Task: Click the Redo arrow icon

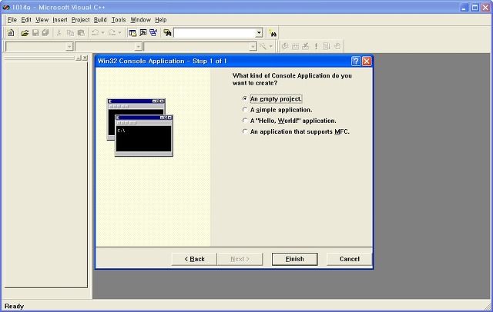Action: pos(112,32)
